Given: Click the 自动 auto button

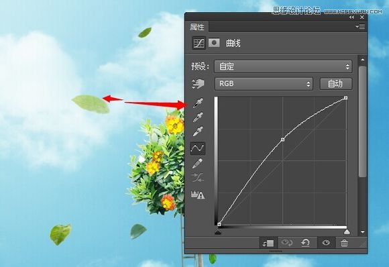Looking at the screenshot, I should coord(335,84).
